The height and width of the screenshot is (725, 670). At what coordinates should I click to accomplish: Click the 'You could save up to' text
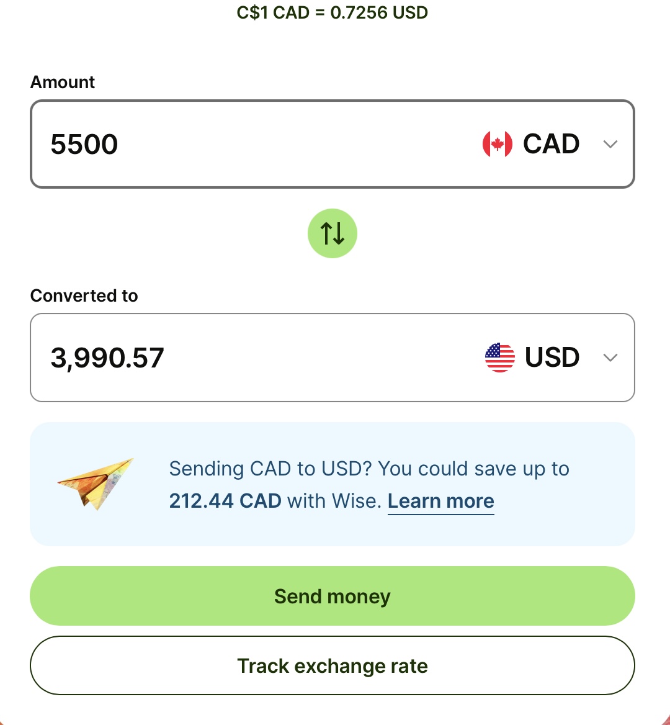point(473,469)
